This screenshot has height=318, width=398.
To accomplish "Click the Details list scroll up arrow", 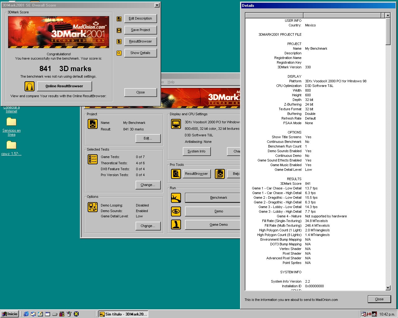I will [x=388, y=15].
